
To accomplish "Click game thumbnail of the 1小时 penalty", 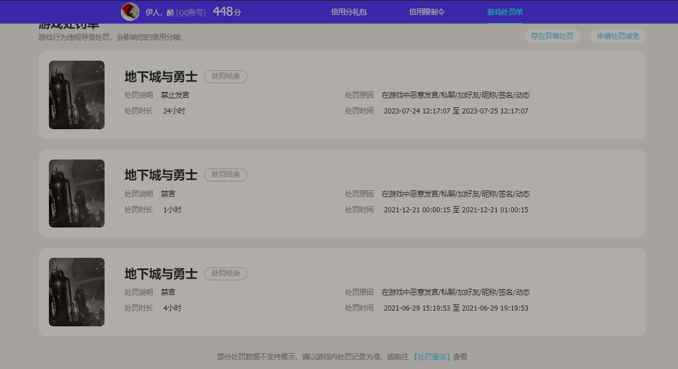I will click(76, 193).
